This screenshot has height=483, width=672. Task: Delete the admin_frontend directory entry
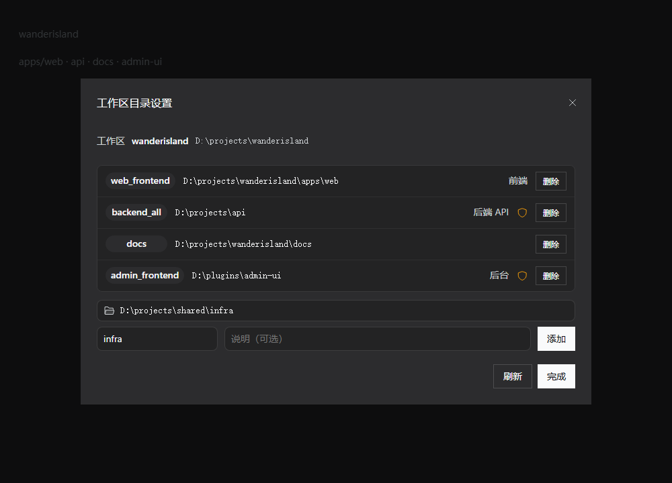point(551,276)
